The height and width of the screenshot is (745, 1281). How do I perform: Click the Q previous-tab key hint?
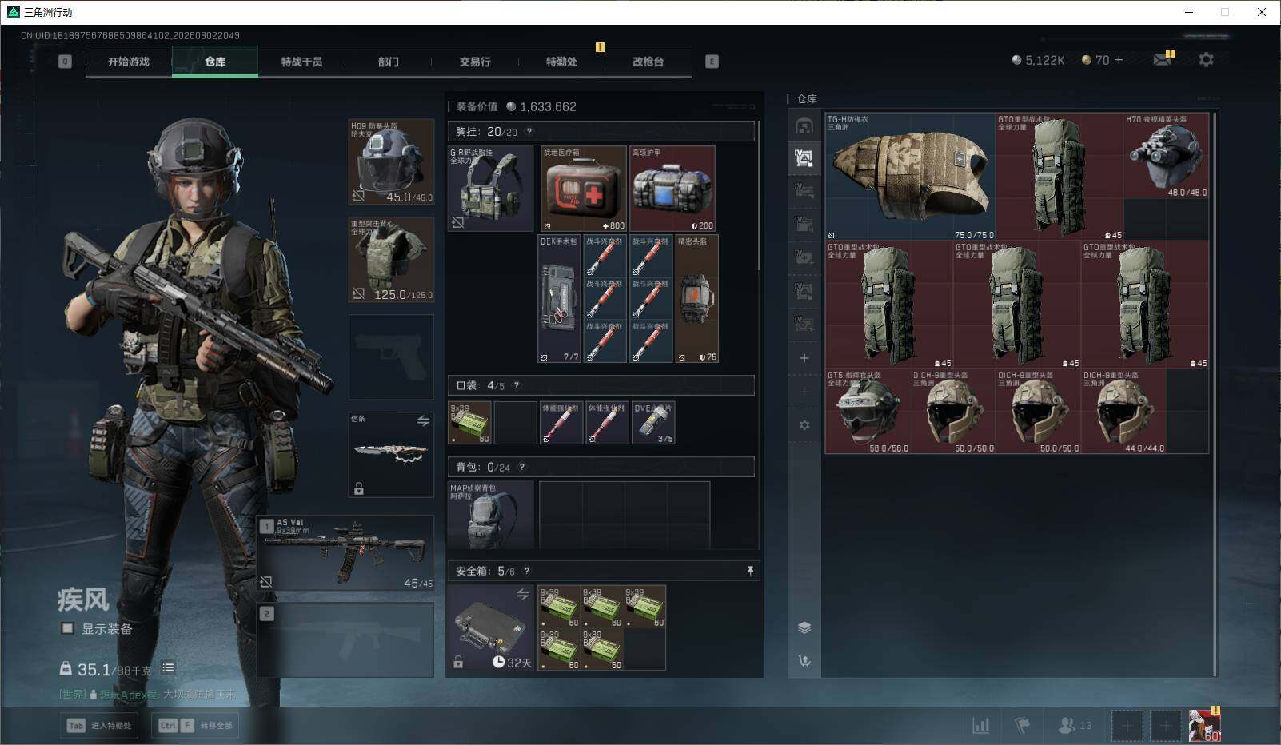[x=65, y=62]
